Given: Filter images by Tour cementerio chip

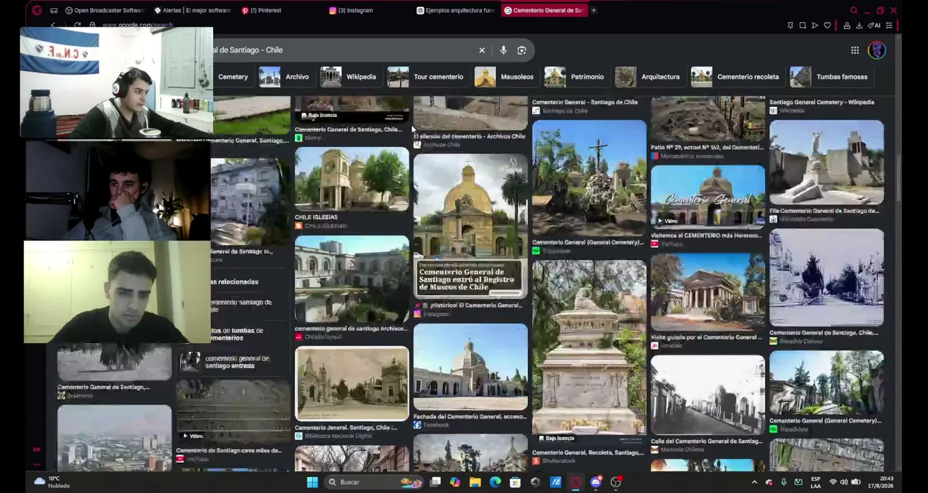Looking at the screenshot, I should pyautogui.click(x=427, y=77).
